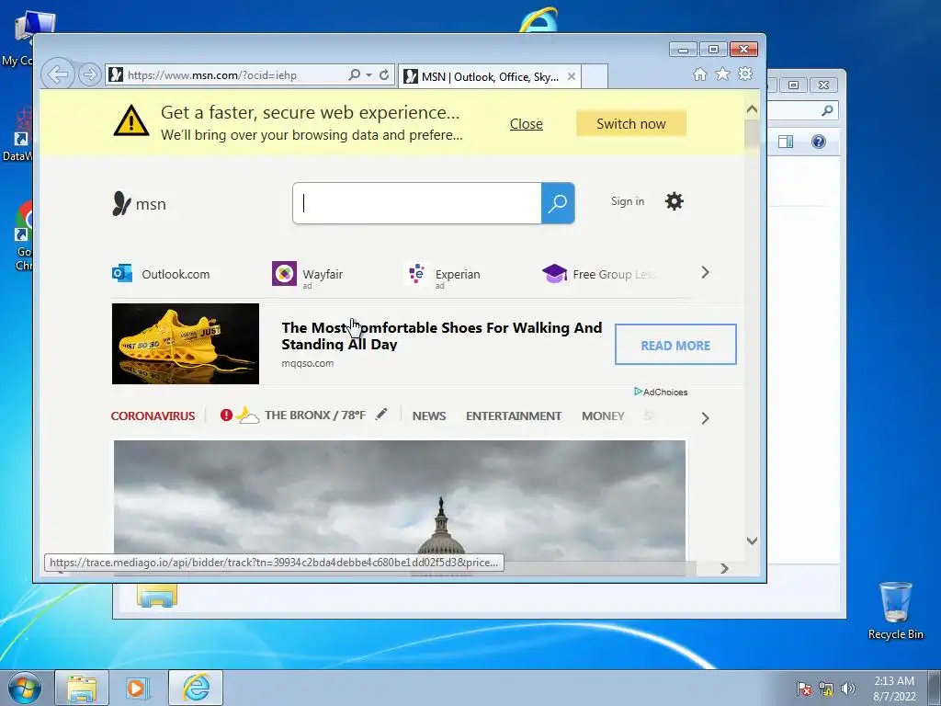The image size is (941, 706).
Task: Open the Wayfair shortcut
Action: tap(307, 274)
